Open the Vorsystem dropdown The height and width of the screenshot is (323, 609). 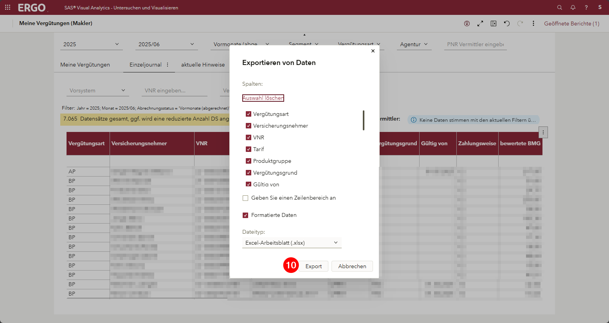click(x=98, y=90)
